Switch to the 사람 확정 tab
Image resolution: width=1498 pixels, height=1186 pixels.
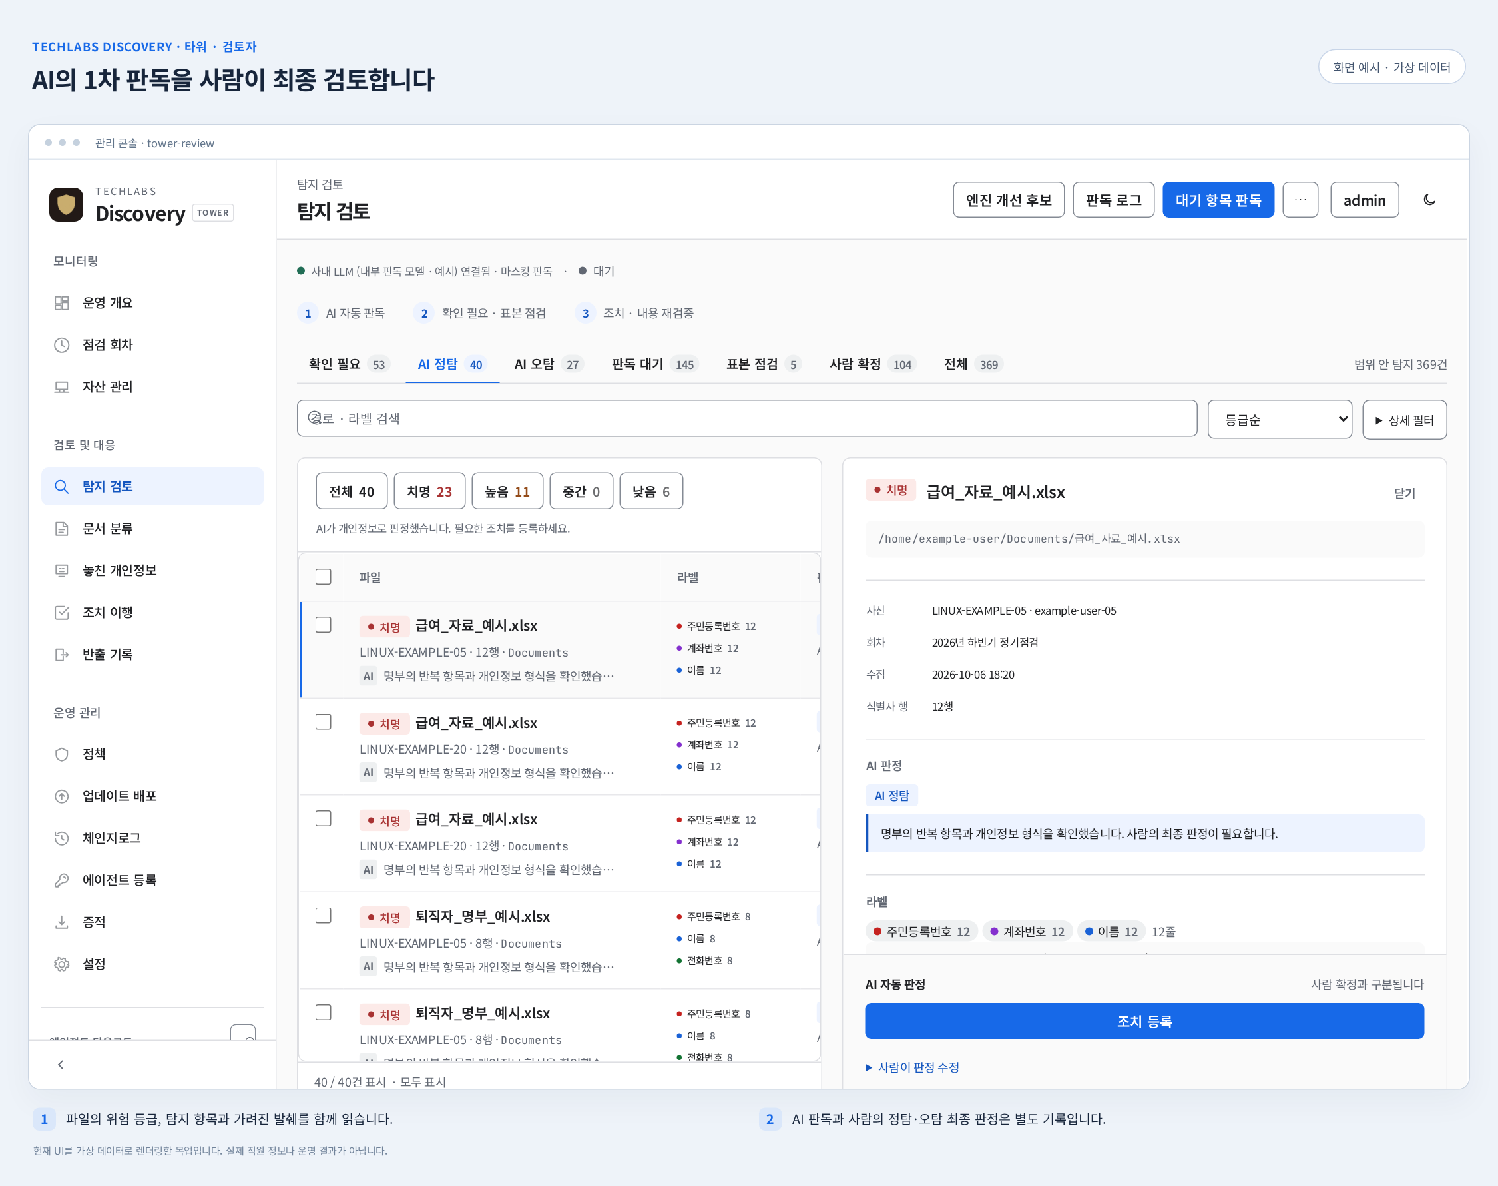pos(873,364)
